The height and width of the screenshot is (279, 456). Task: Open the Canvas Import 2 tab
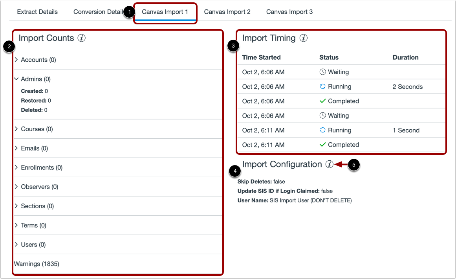click(227, 12)
